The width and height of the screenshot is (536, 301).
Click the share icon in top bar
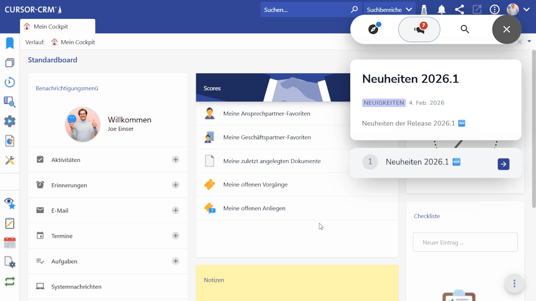(459, 9)
